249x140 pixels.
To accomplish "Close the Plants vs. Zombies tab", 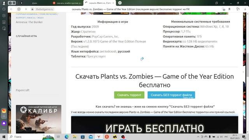I will [x=113, y=3].
